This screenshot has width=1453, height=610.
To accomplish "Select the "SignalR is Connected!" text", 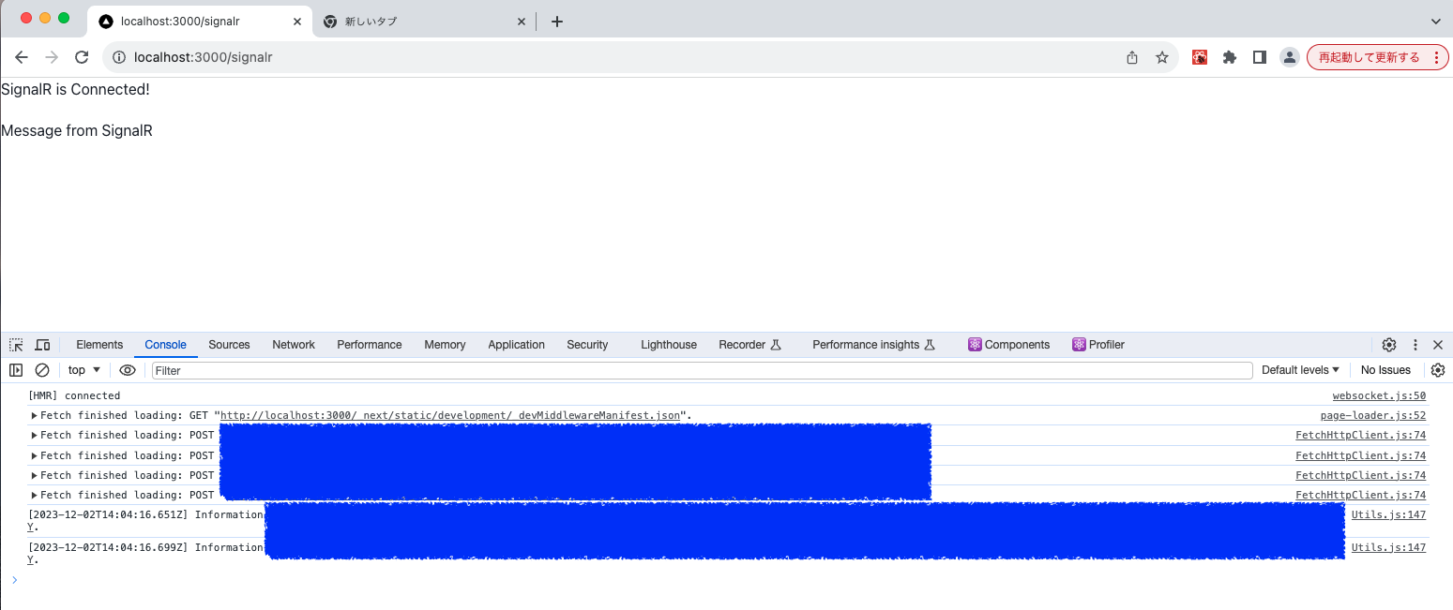I will point(75,90).
